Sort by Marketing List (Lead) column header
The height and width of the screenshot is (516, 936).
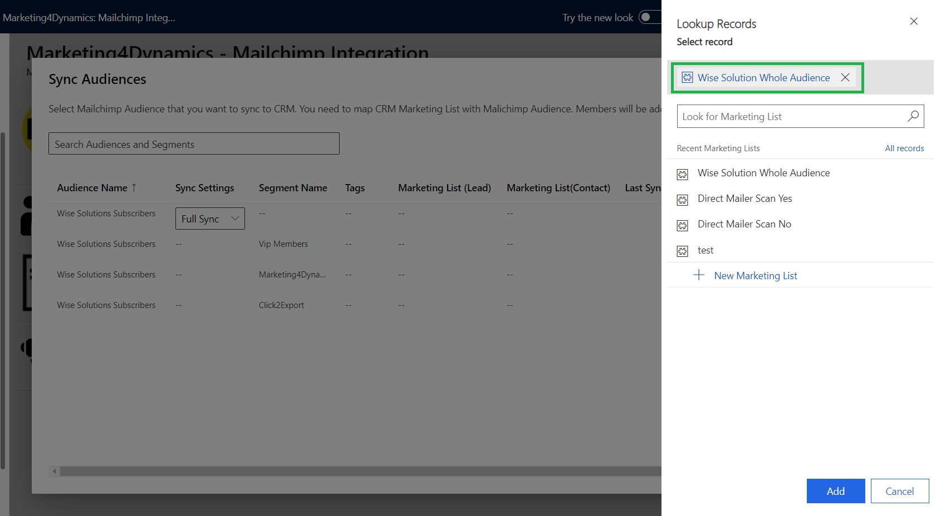tap(444, 188)
